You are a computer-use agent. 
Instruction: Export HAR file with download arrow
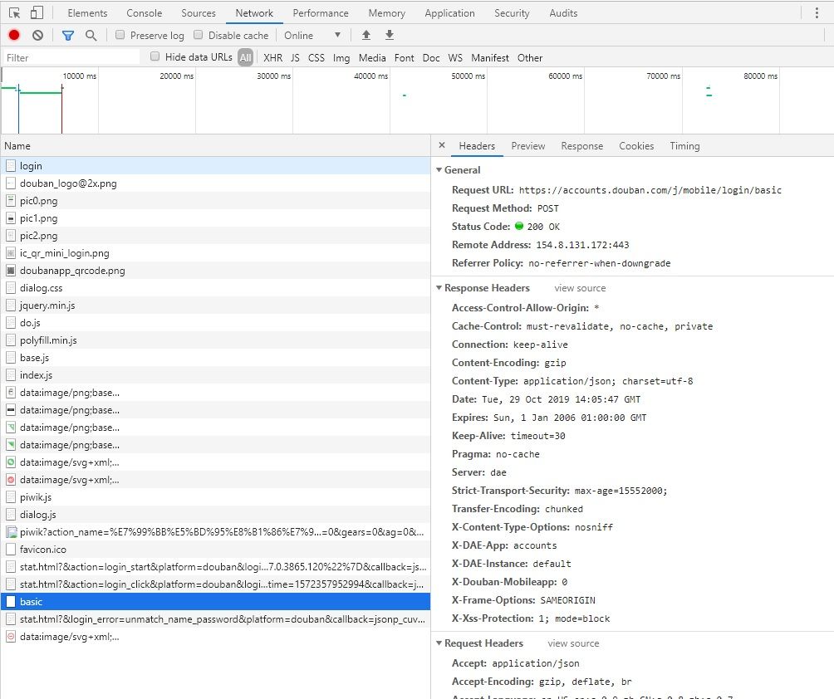pos(390,35)
